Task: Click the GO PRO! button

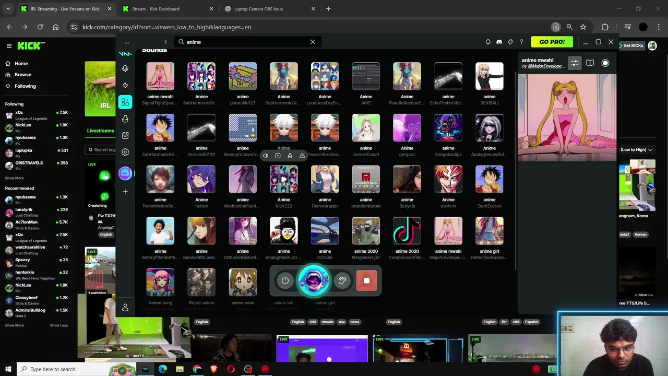Action: coord(552,42)
